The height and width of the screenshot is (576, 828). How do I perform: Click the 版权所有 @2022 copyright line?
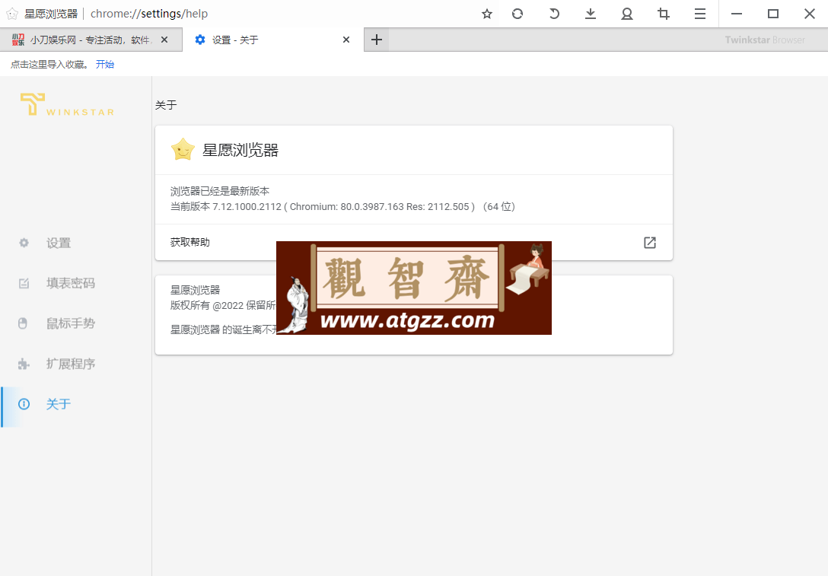click(223, 305)
